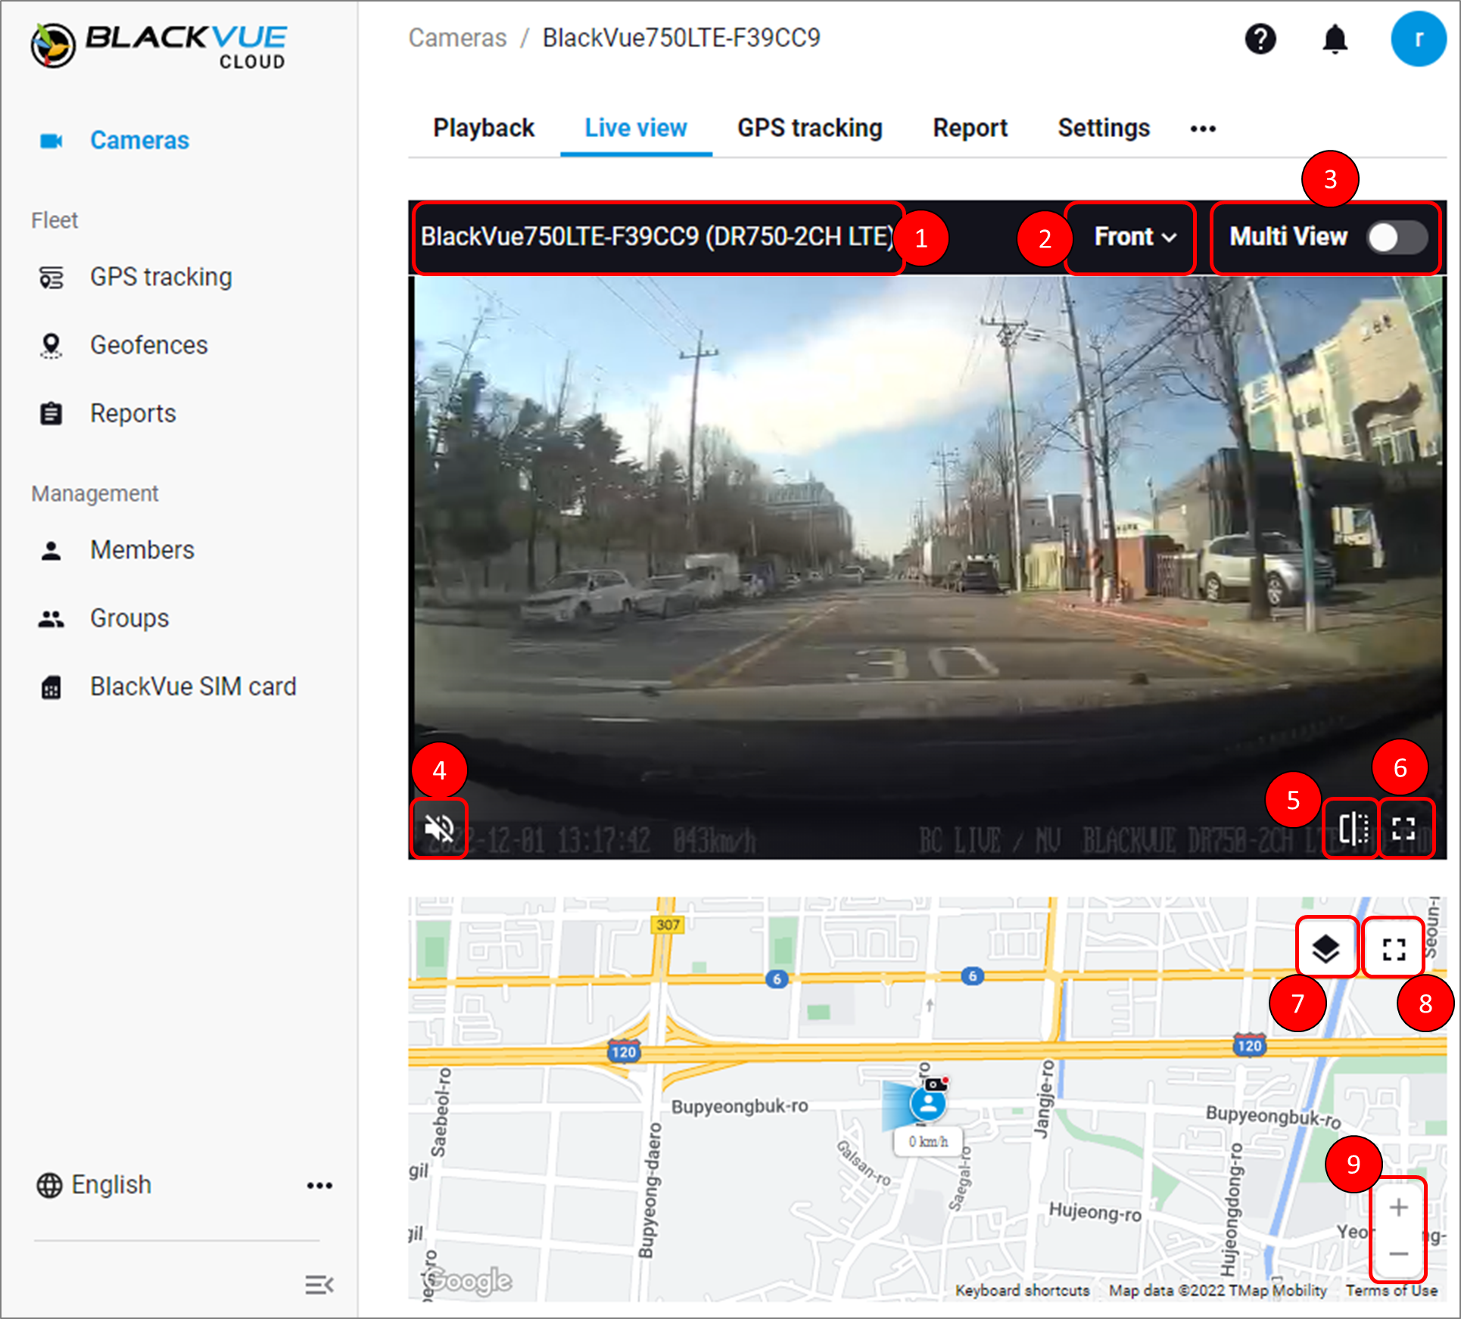
Task: Open the map layers selector
Action: [x=1325, y=948]
